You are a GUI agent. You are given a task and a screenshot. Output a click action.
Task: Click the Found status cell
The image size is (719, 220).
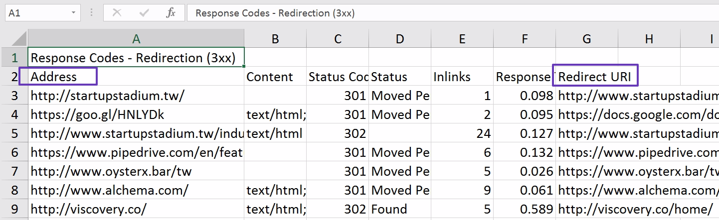(400, 209)
